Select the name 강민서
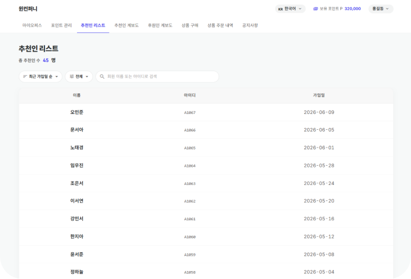This screenshot has height=279, width=411. (x=76, y=219)
